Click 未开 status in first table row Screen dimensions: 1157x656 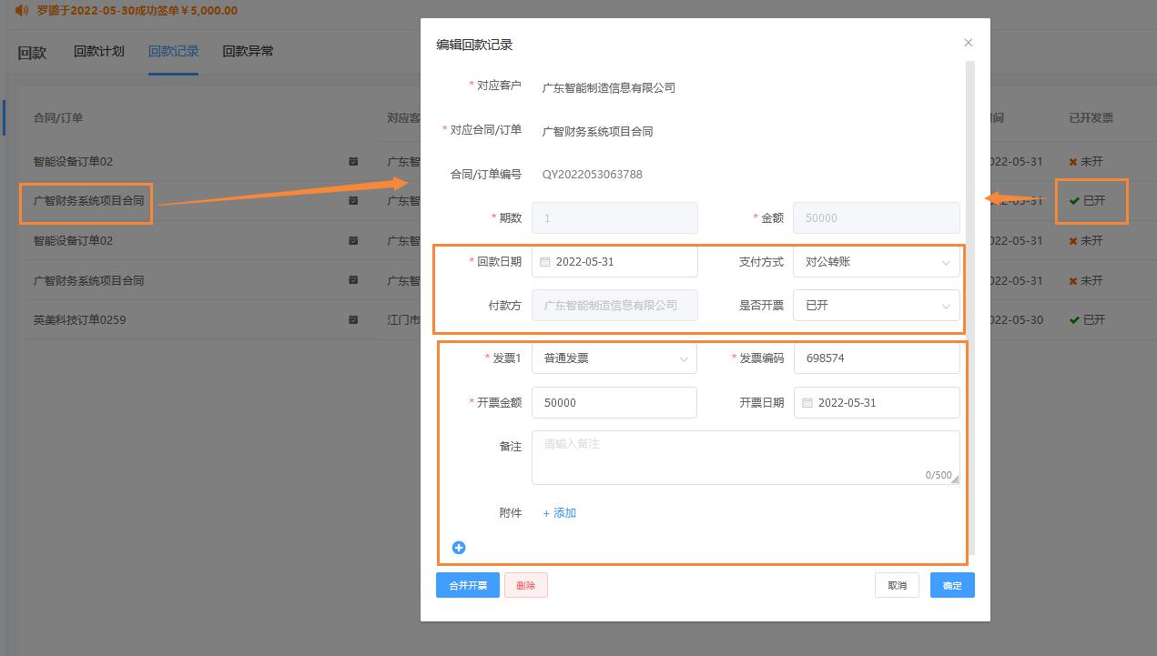[1086, 161]
